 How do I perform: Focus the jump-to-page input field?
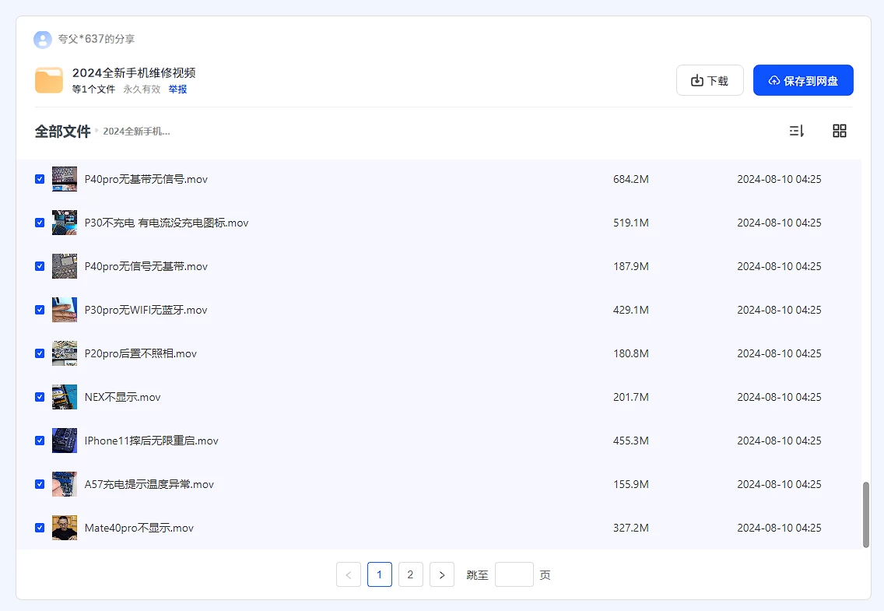(514, 575)
